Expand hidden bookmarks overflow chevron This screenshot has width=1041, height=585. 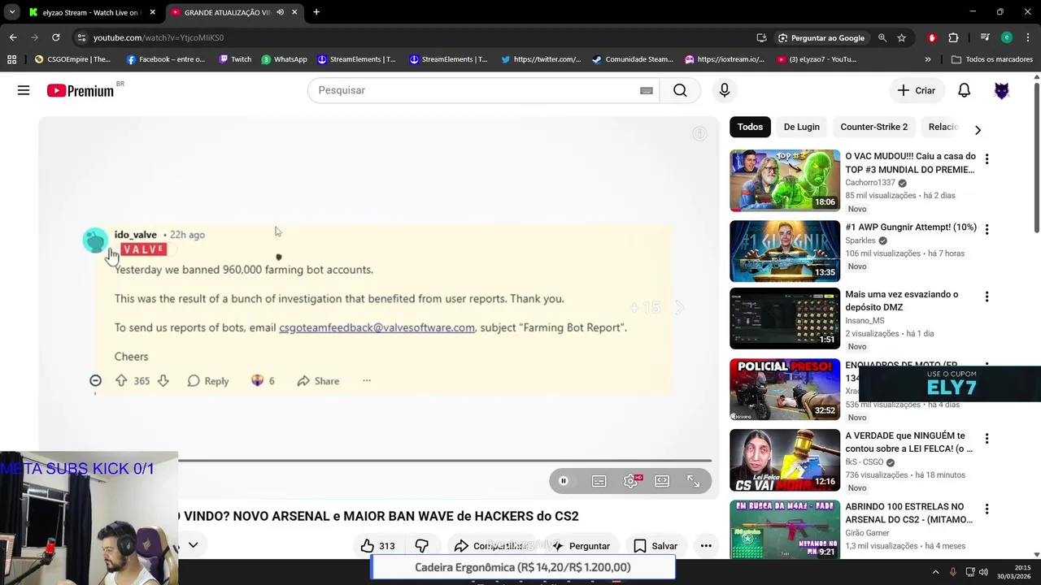click(928, 59)
